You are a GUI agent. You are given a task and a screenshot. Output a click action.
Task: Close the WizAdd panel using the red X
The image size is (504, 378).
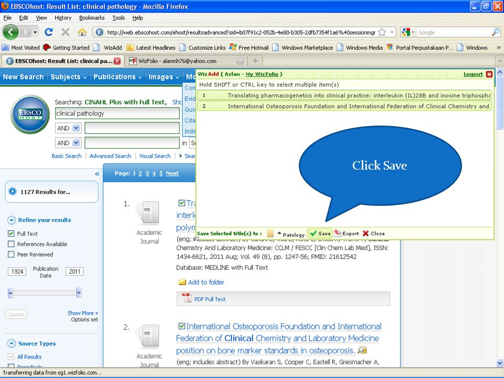click(489, 74)
